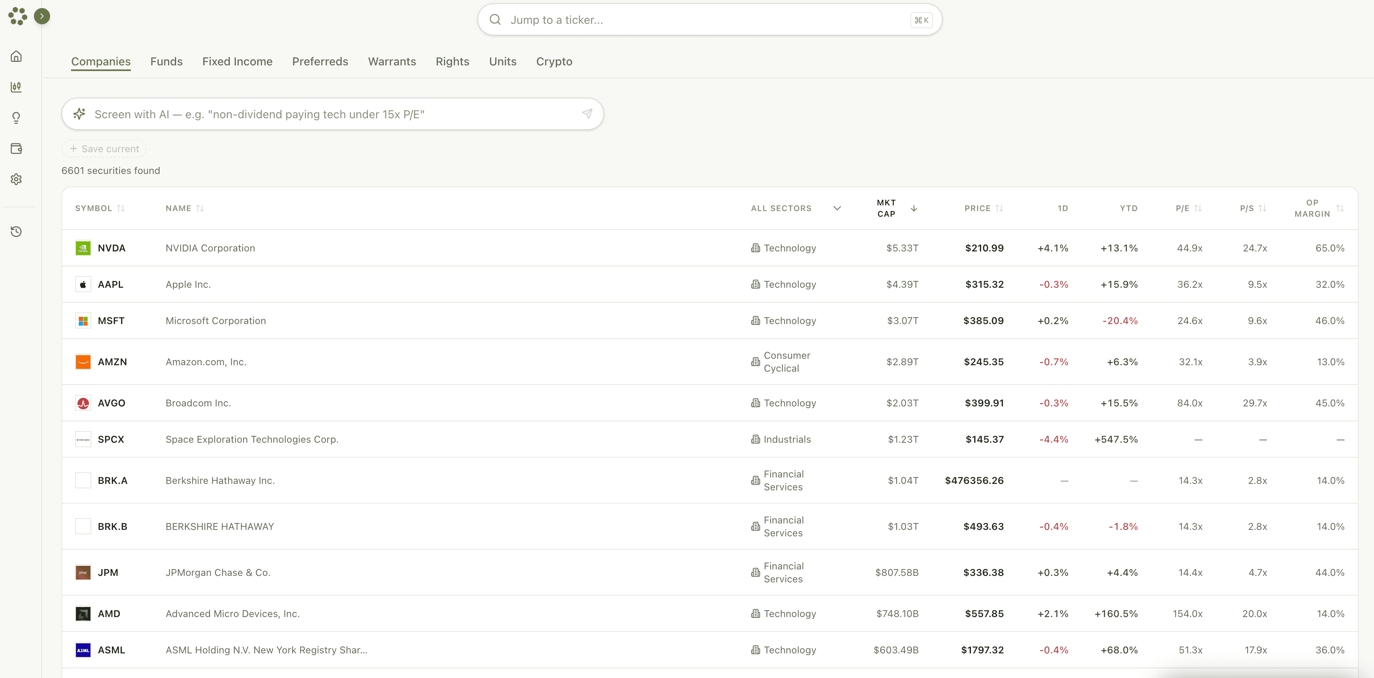
Task: Click the ⌘K shortcut badge
Action: click(921, 20)
